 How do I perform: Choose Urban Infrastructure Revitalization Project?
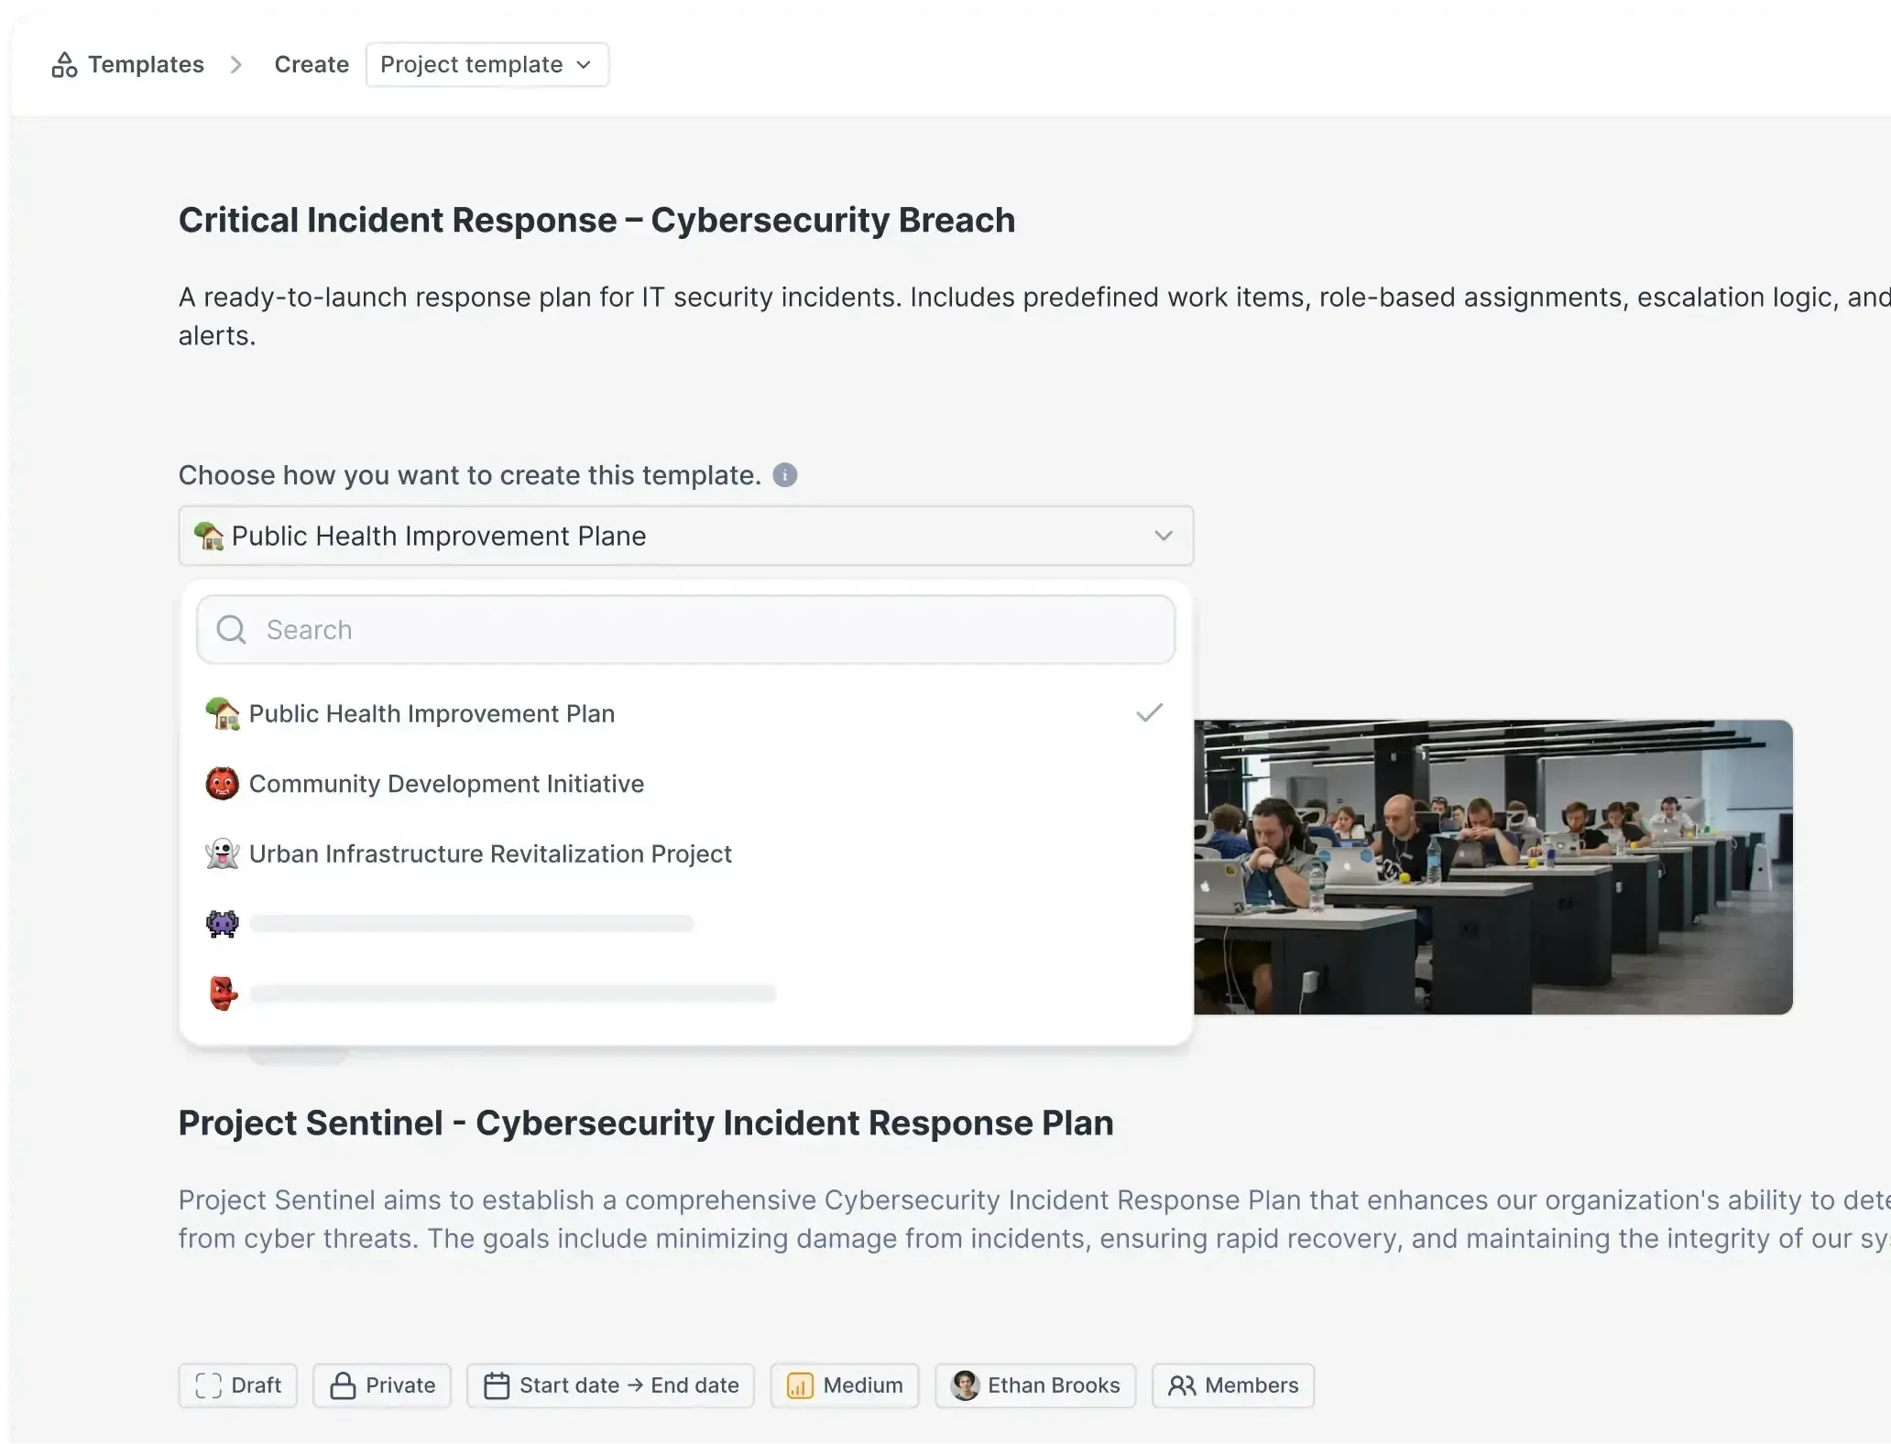(490, 853)
